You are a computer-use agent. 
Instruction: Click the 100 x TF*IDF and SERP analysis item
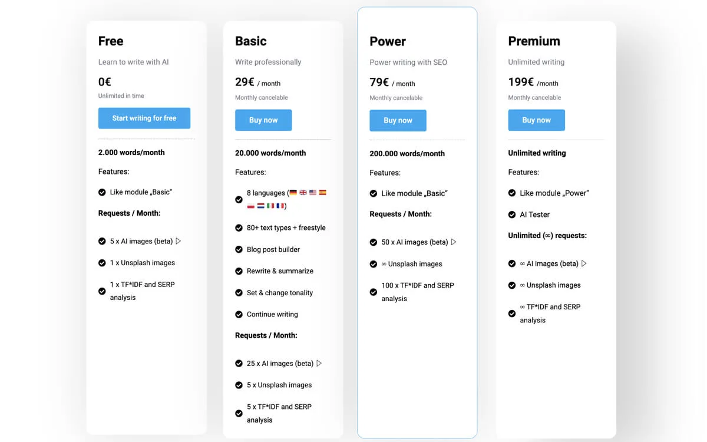pos(417,292)
